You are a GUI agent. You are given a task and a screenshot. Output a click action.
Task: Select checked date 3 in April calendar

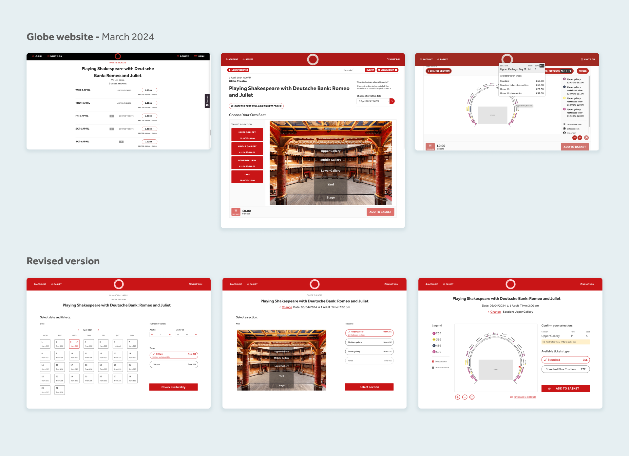click(x=74, y=344)
